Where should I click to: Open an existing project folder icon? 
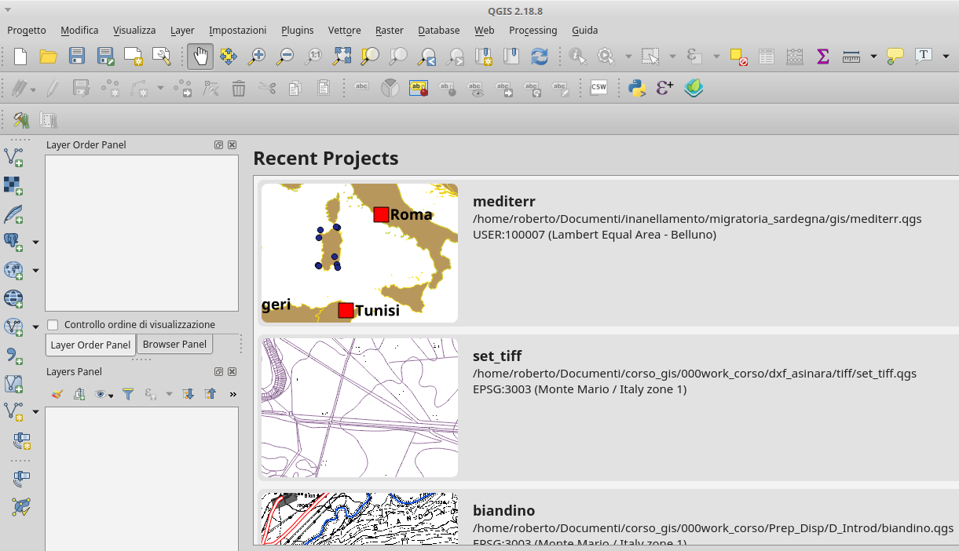click(49, 56)
